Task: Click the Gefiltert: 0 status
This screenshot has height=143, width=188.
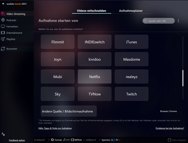Action: [91, 140]
